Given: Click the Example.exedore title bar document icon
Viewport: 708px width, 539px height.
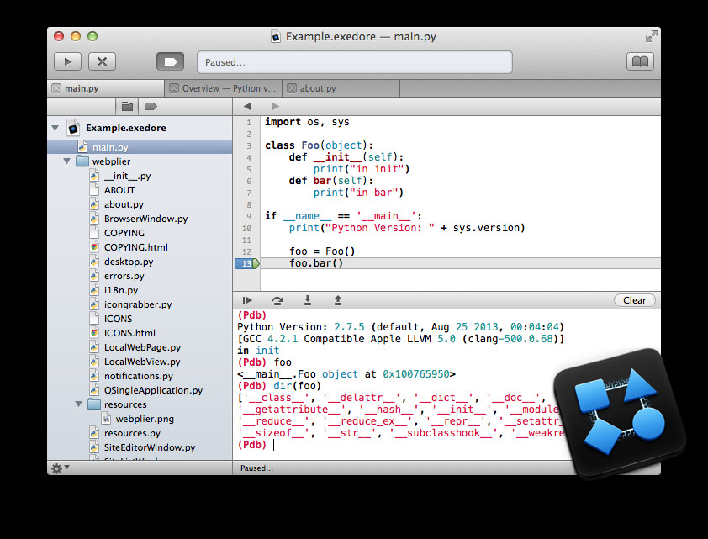Looking at the screenshot, I should [x=276, y=36].
